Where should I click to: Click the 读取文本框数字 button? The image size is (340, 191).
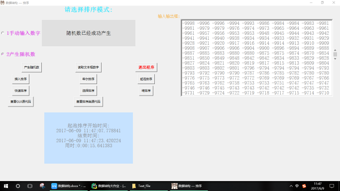click(88, 67)
